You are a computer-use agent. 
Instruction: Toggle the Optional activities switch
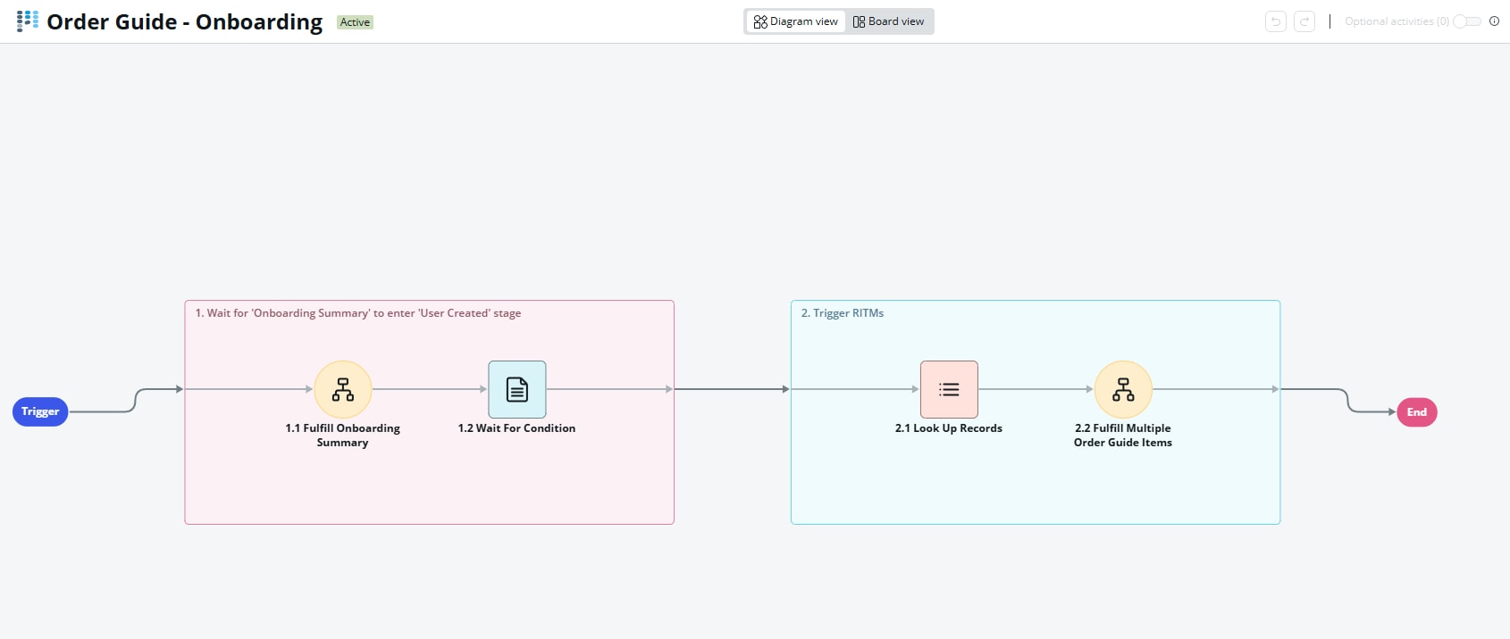pyautogui.click(x=1466, y=21)
